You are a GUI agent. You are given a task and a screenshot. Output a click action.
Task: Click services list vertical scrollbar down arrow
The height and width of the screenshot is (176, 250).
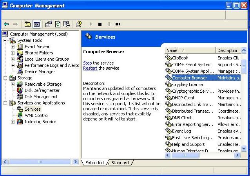pyautogui.click(x=244, y=149)
